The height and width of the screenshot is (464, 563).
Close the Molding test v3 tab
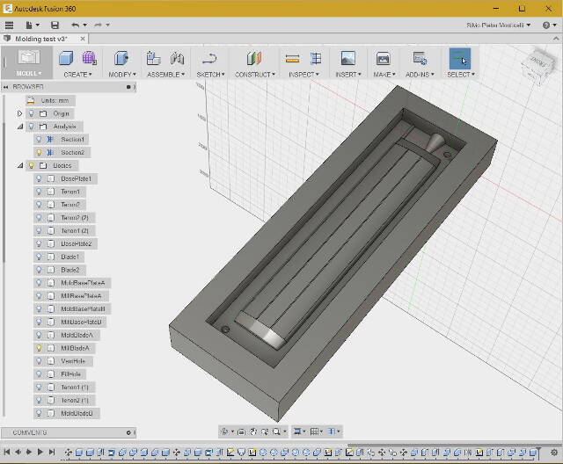83,39
